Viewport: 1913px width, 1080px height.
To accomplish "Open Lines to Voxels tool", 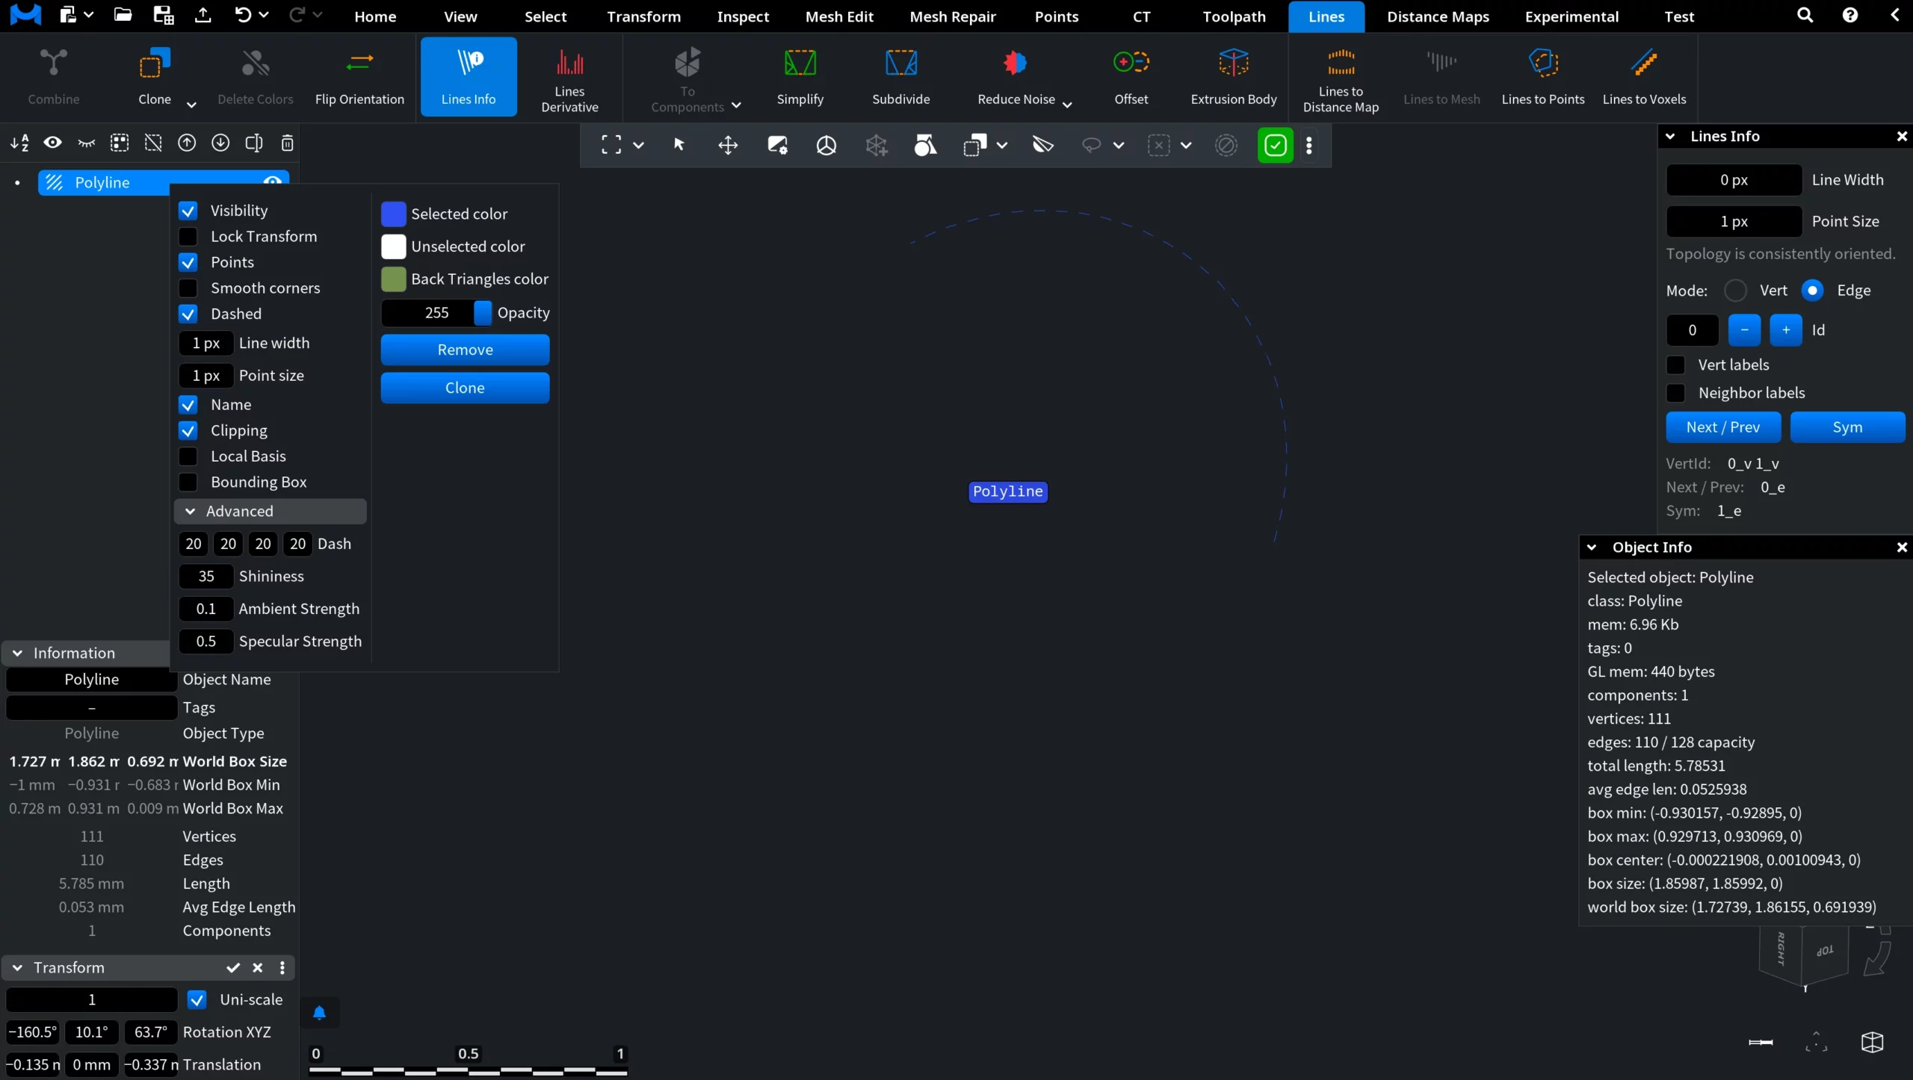I will click(x=1644, y=76).
